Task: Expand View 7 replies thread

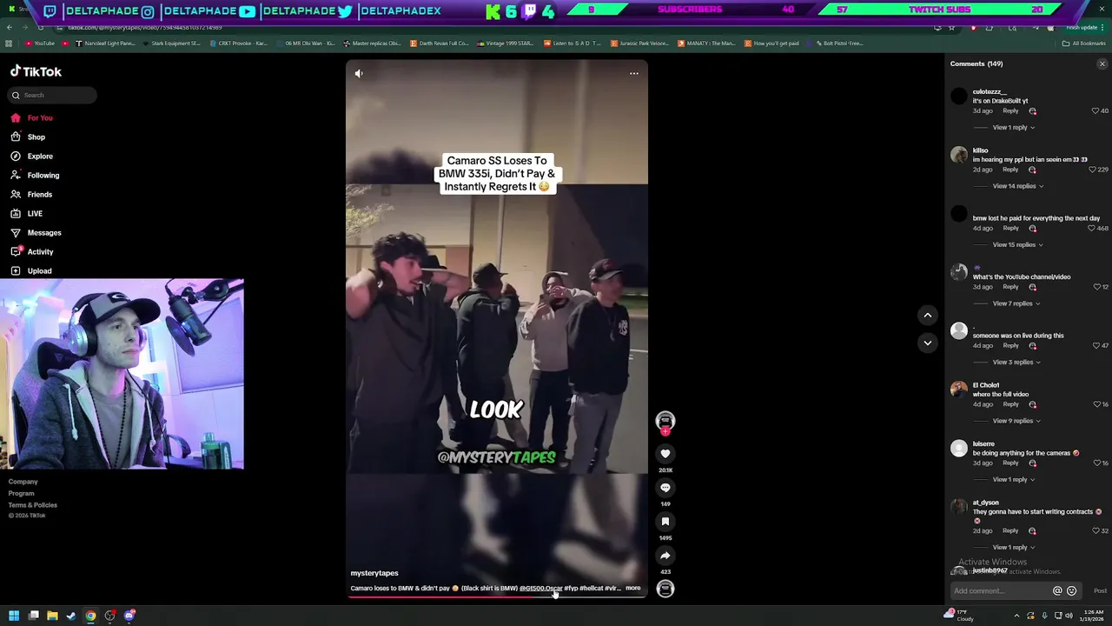Action: pyautogui.click(x=1016, y=303)
